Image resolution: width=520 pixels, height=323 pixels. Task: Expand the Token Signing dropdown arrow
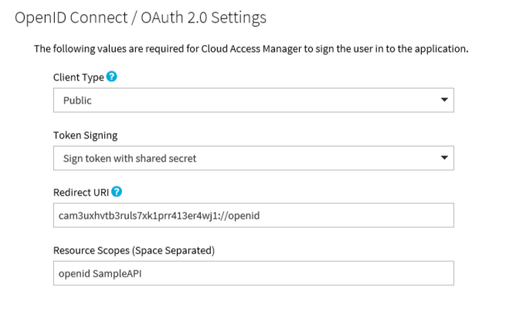[444, 158]
